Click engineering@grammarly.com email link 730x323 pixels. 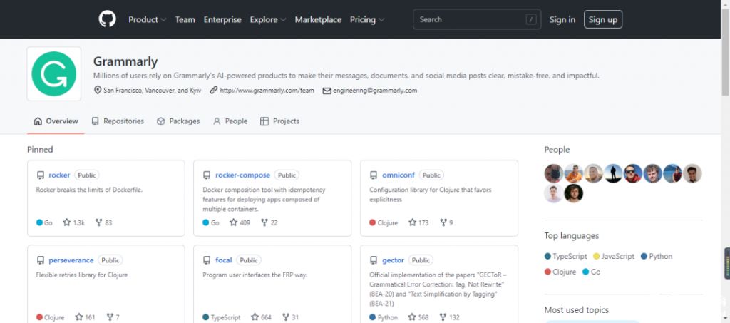[x=375, y=91]
